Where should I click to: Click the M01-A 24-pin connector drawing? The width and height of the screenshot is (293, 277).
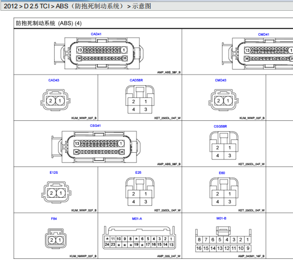click(139, 237)
